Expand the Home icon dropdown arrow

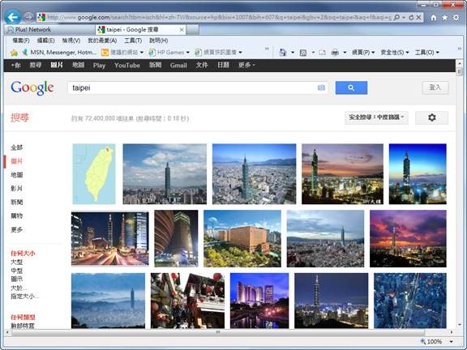293,53
